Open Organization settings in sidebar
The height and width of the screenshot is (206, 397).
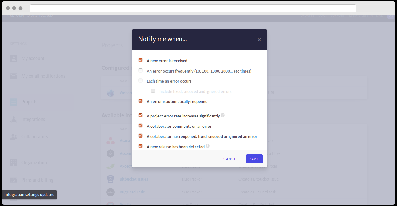[34, 163]
